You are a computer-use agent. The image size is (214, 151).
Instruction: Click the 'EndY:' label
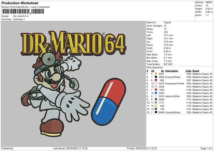[x=150, y=51]
